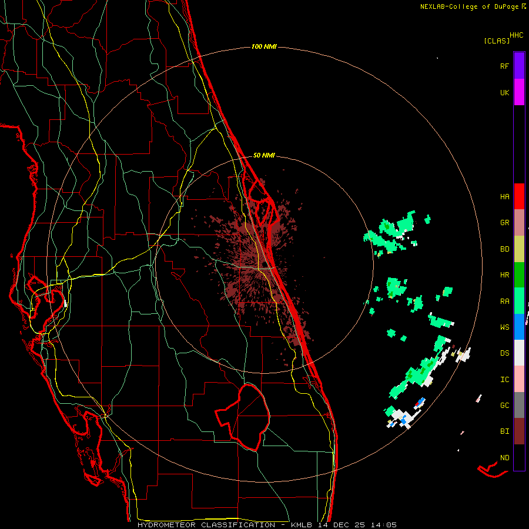Select the DS white legend swatch

coord(519,353)
